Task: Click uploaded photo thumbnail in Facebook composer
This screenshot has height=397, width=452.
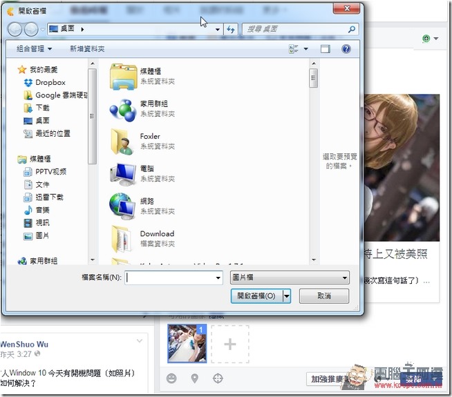Action: 187,343
